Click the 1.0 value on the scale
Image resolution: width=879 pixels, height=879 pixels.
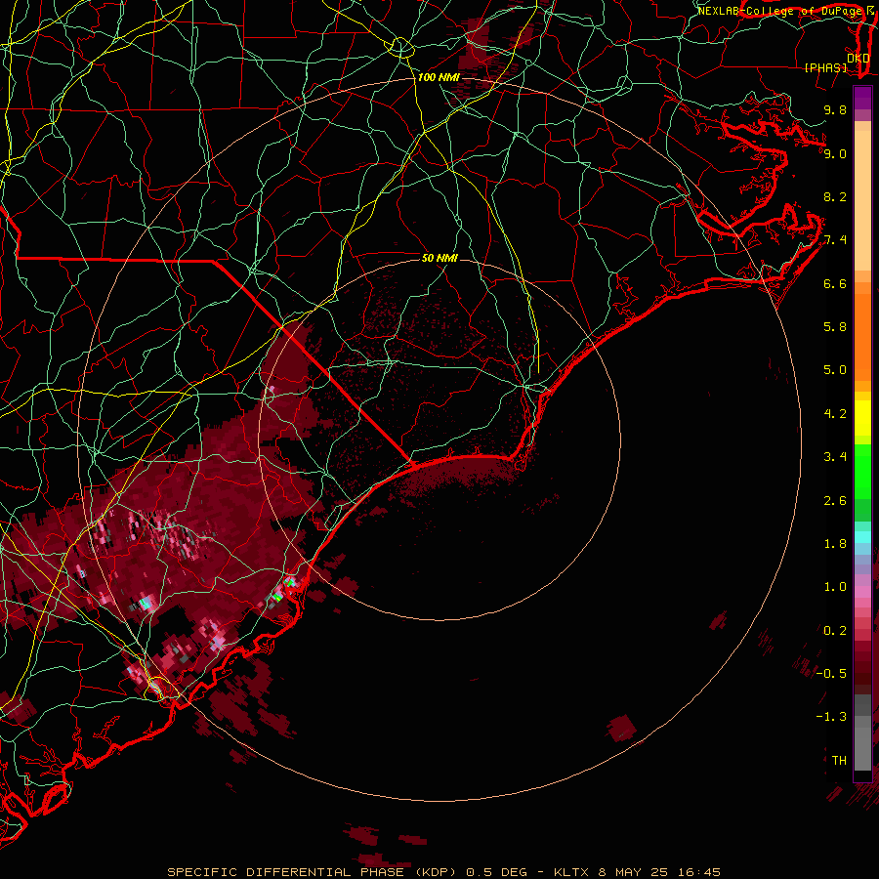[x=835, y=587]
